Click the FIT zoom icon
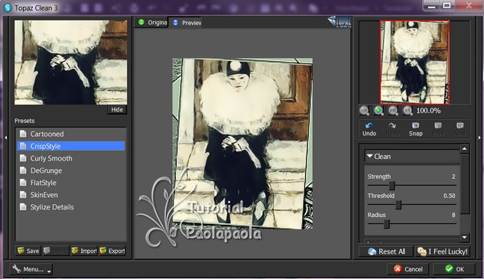Image resolution: width=484 pixels, height=279 pixels. pyautogui.click(x=393, y=110)
